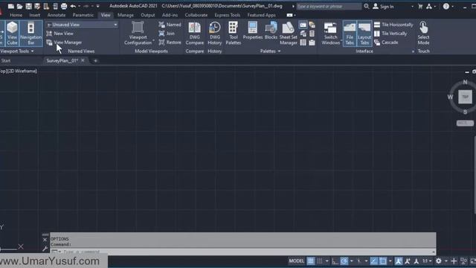The image size is (476, 268).
Task: Launch DWG Compare
Action: click(195, 33)
